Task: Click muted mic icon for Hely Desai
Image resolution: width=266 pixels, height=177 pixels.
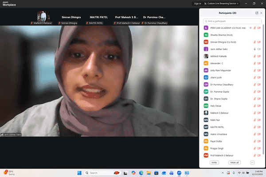Action: [x=254, y=106]
